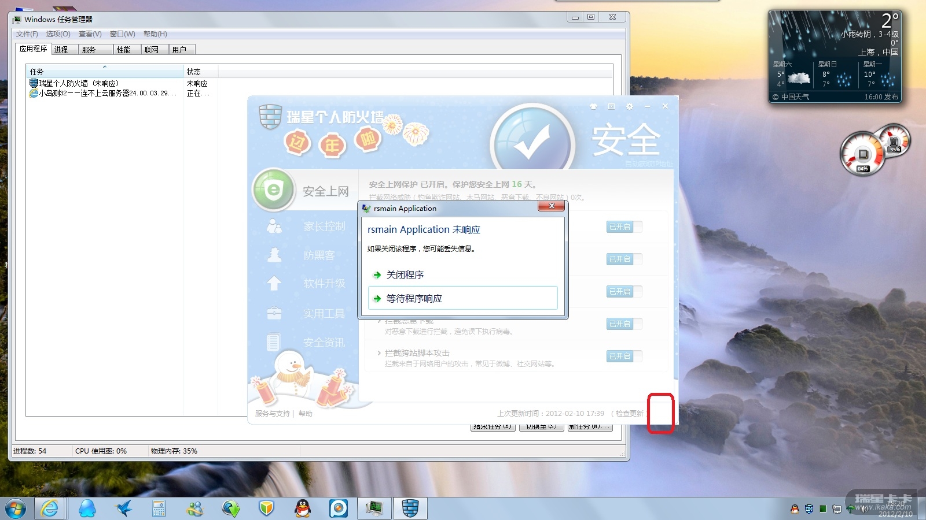Click the 星期日 forecast in weather gadget
926x520 pixels.
(835, 74)
